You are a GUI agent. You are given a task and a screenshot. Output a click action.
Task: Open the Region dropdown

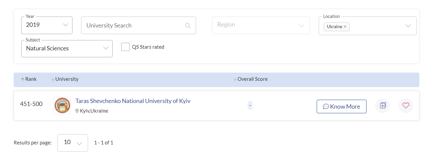click(x=261, y=25)
